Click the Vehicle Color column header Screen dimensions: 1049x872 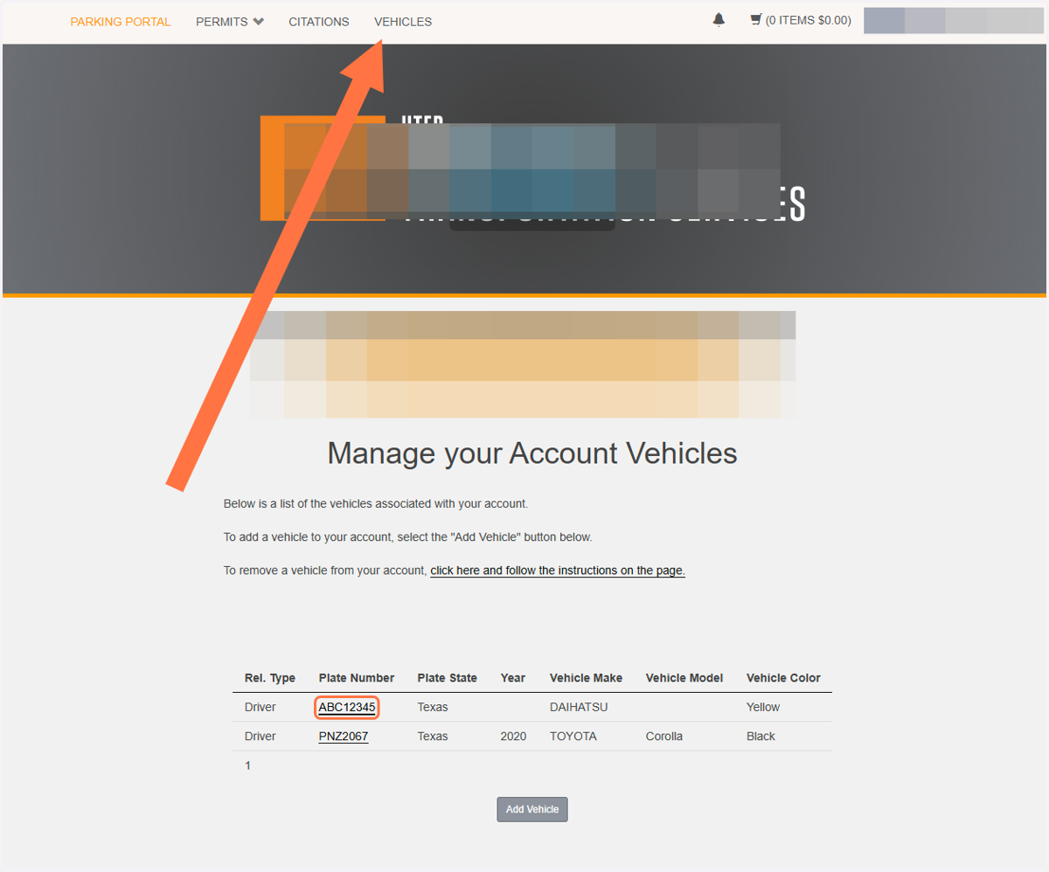pyautogui.click(x=783, y=678)
